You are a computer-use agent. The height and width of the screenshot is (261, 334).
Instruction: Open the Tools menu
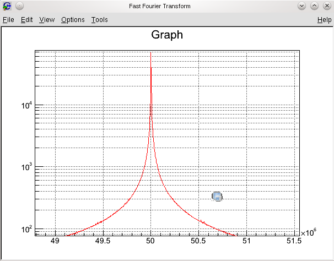pyautogui.click(x=99, y=20)
